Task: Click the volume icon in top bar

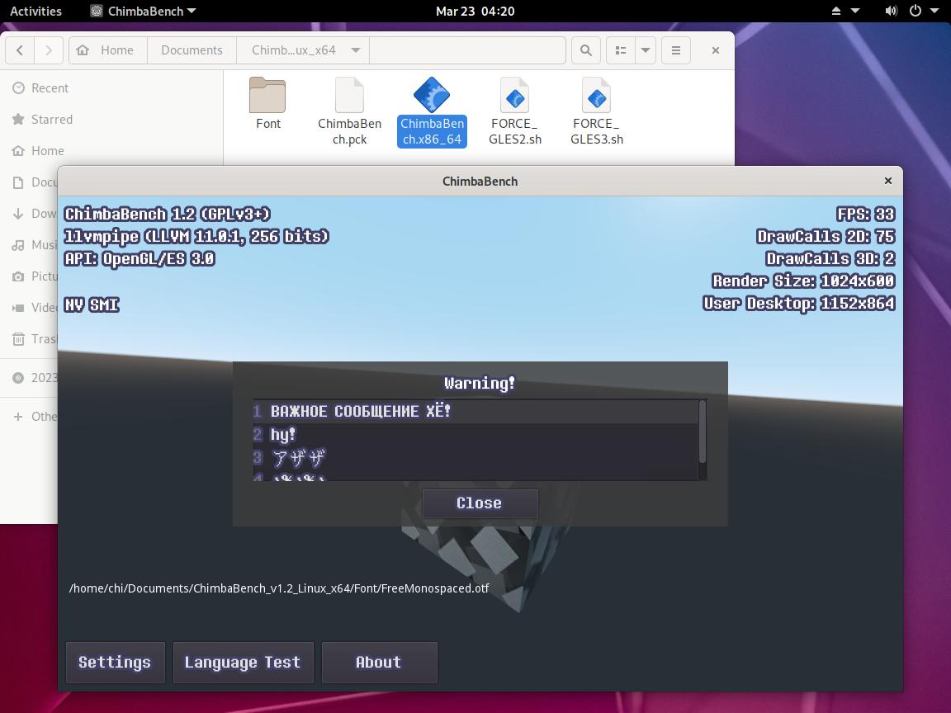Action: point(891,11)
